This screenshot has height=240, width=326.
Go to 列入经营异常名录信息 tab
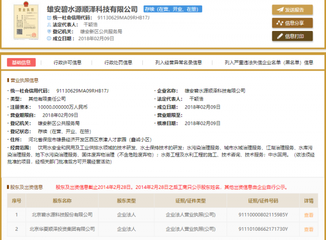coord(178,62)
